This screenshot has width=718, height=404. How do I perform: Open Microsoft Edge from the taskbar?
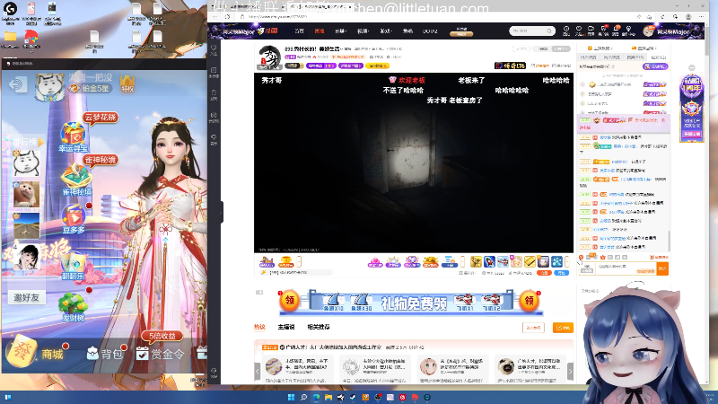pos(316,397)
